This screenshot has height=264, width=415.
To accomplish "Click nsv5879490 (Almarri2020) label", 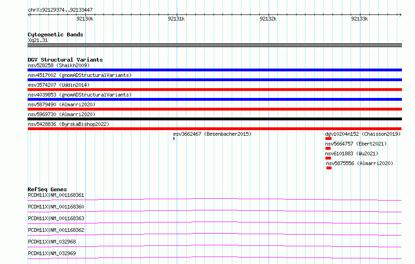I will (x=62, y=104).
